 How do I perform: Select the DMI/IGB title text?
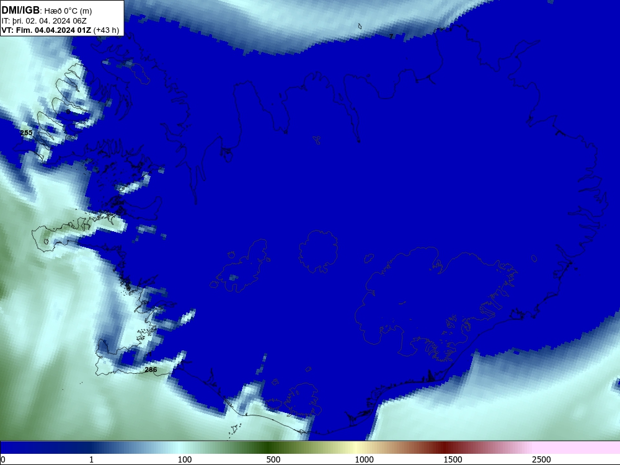20,11
